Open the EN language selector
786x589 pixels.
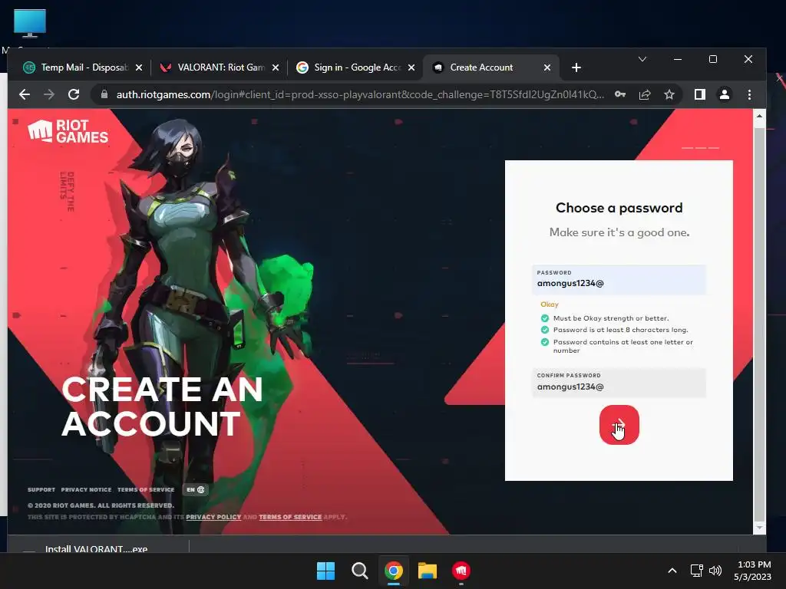[196, 489]
